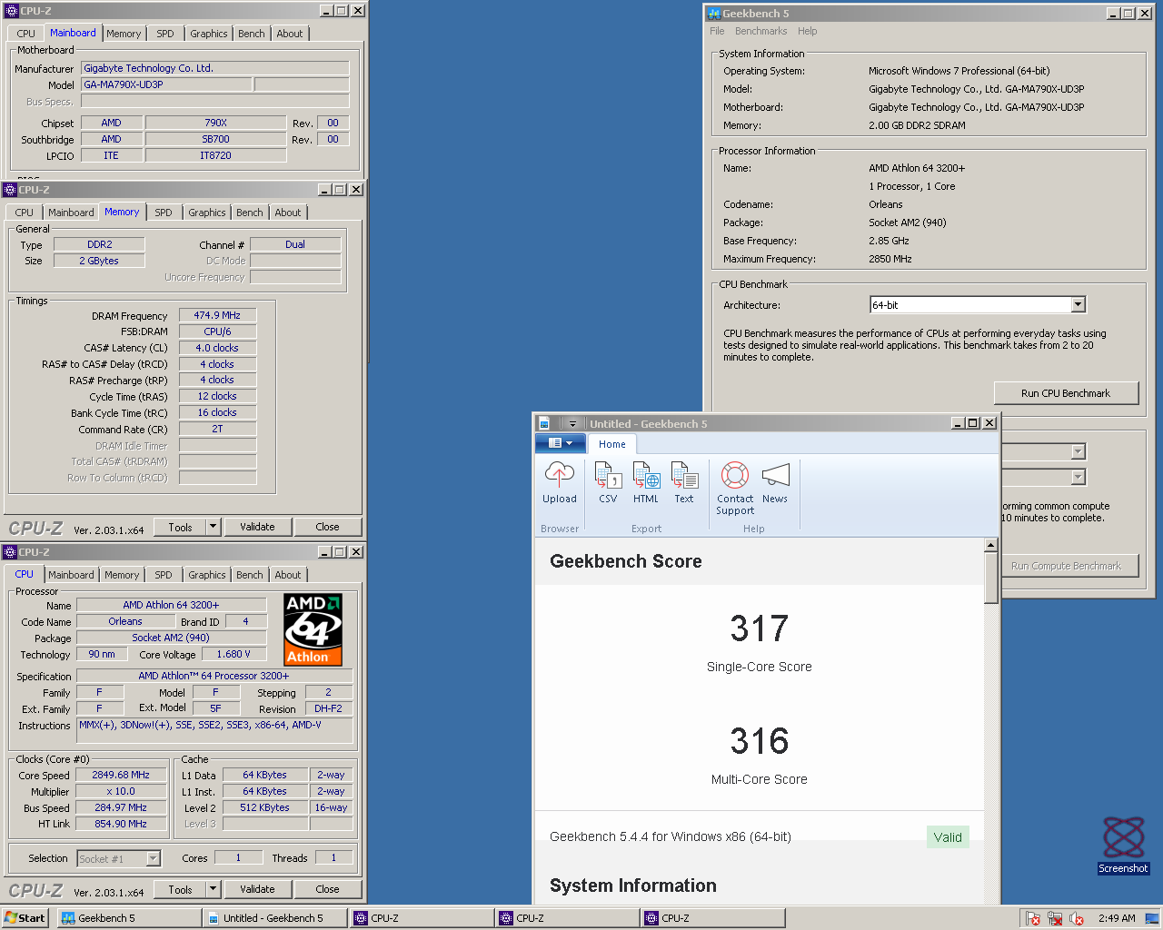Open the Benchmarks menu in Geekbench 5
Image resolution: width=1163 pixels, height=930 pixels.
[760, 31]
